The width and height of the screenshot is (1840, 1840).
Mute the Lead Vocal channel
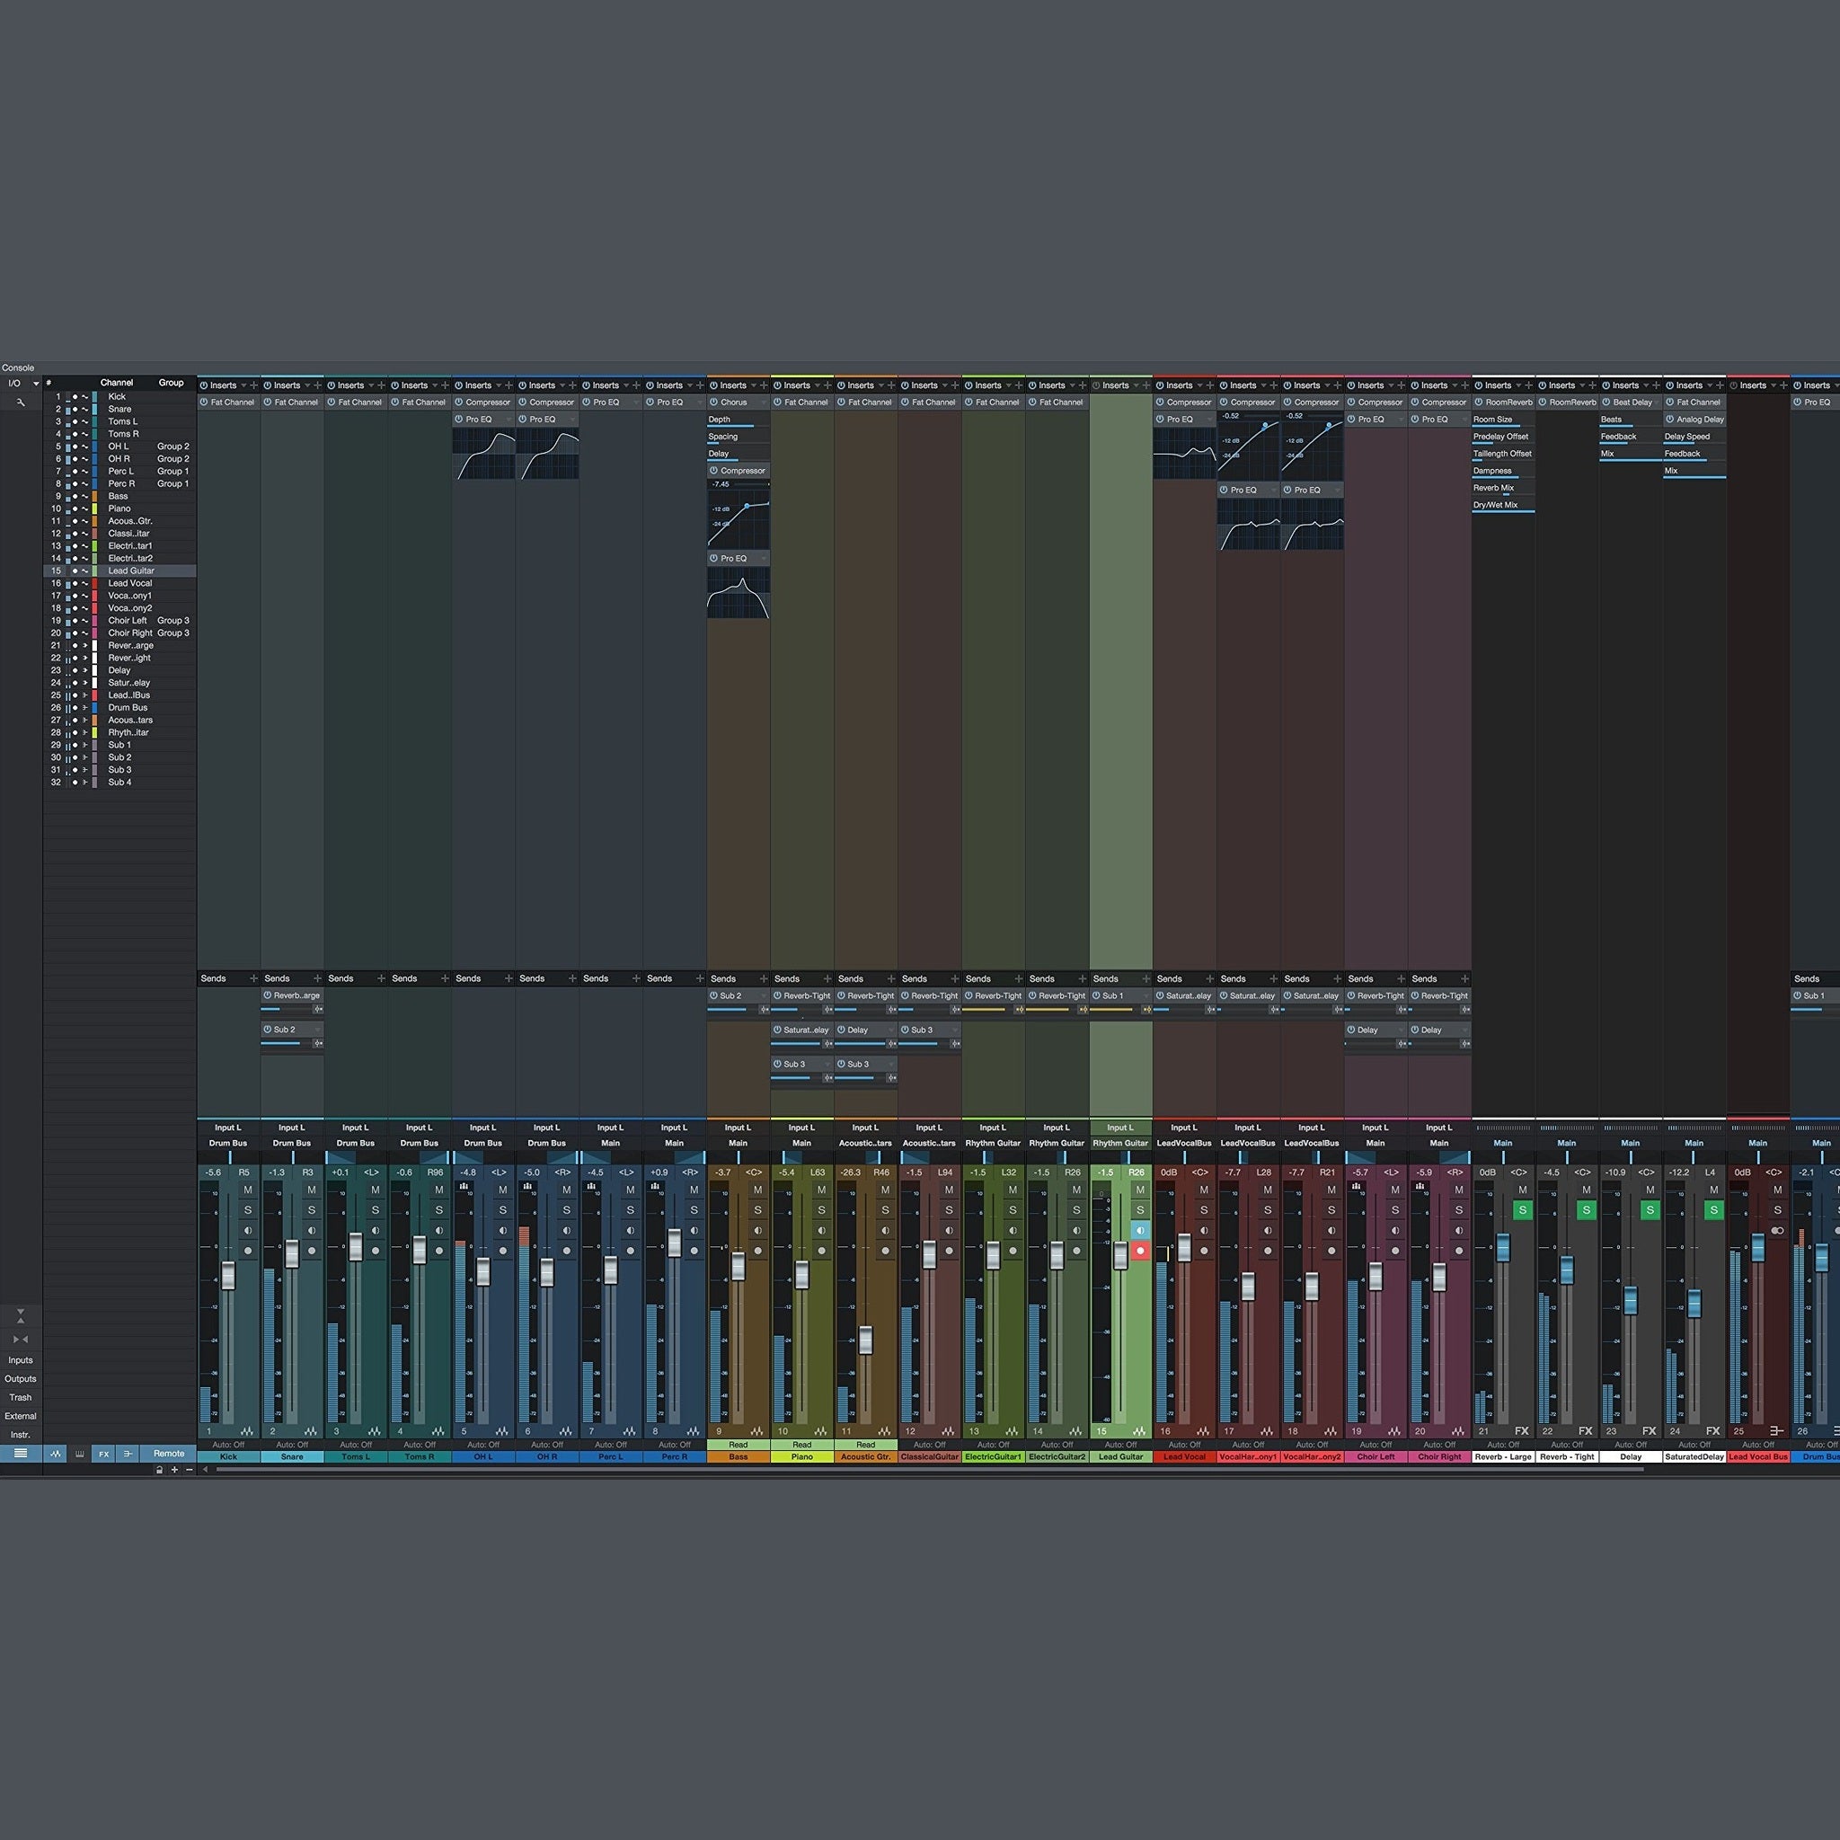pyautogui.click(x=1204, y=1190)
